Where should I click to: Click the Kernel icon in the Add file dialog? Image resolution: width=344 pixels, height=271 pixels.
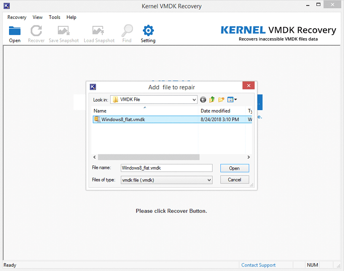93,87
